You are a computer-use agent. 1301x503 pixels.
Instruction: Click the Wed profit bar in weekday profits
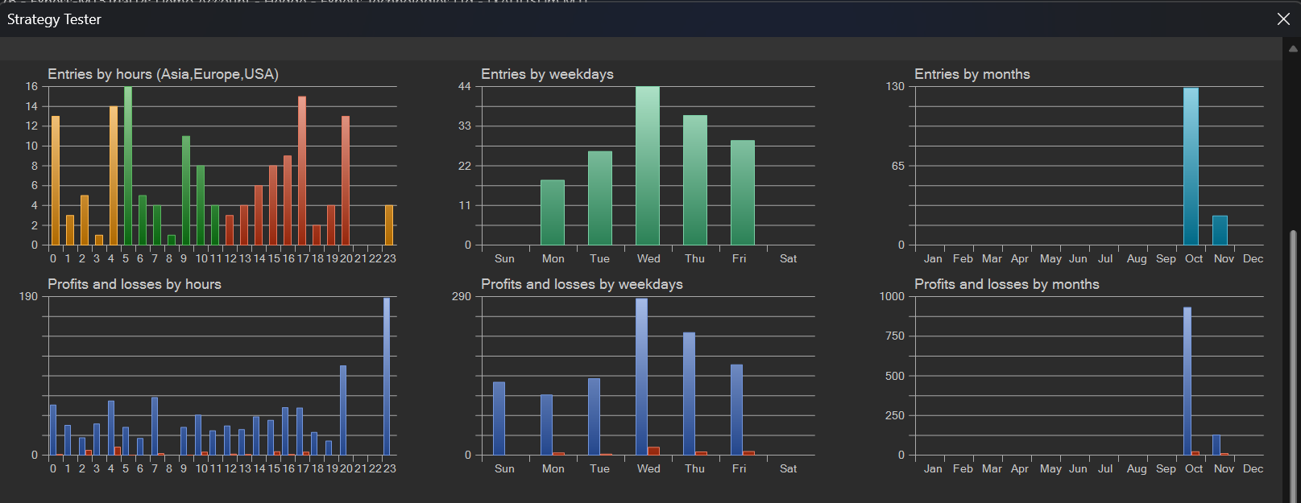641,377
